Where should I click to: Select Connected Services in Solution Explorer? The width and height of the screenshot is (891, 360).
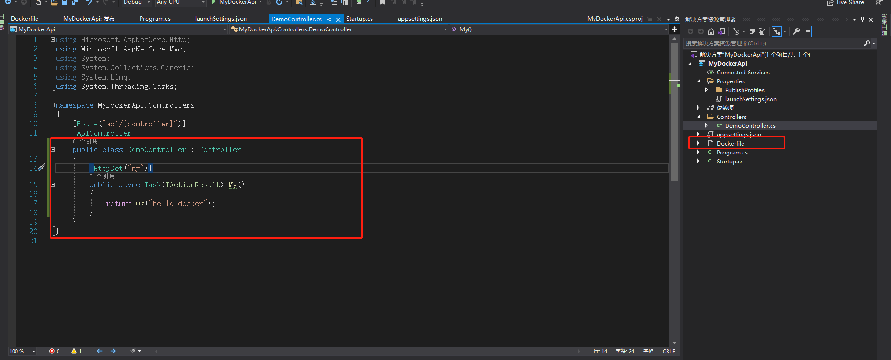[x=743, y=72]
